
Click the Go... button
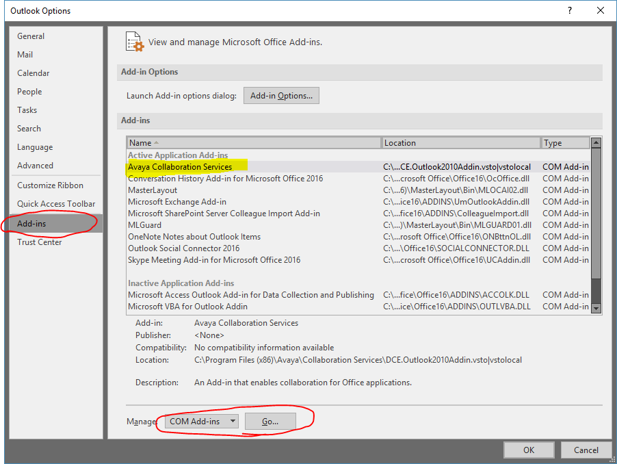coord(270,422)
